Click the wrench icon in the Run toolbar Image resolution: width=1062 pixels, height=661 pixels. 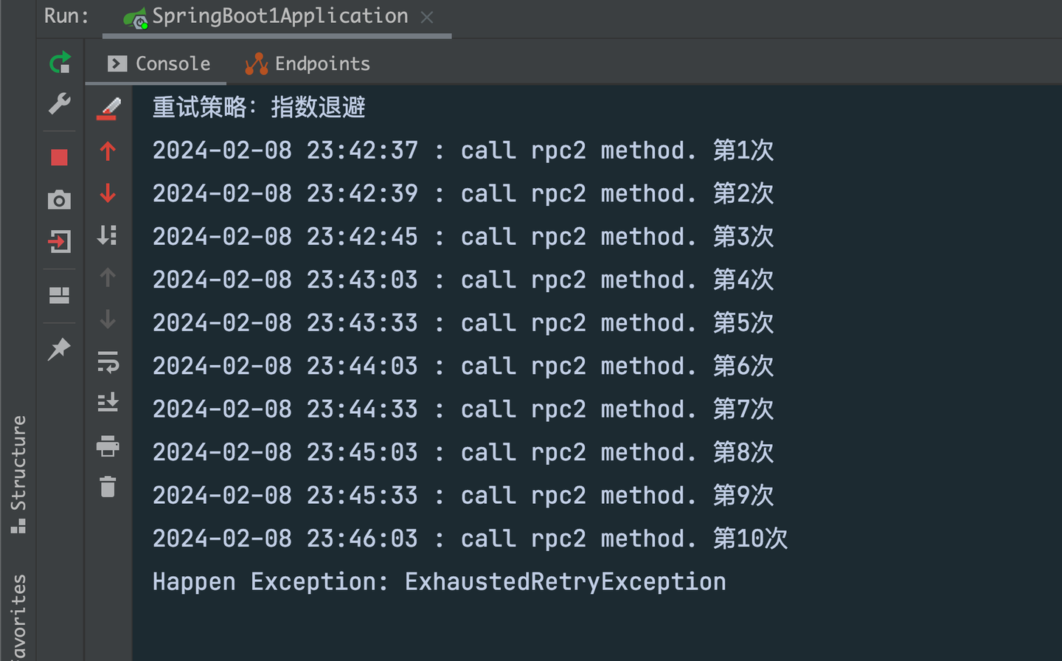point(60,104)
